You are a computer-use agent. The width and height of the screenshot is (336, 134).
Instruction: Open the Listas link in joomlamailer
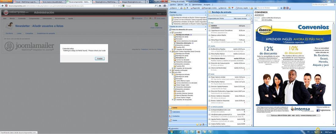pyautogui.click(x=19, y=33)
